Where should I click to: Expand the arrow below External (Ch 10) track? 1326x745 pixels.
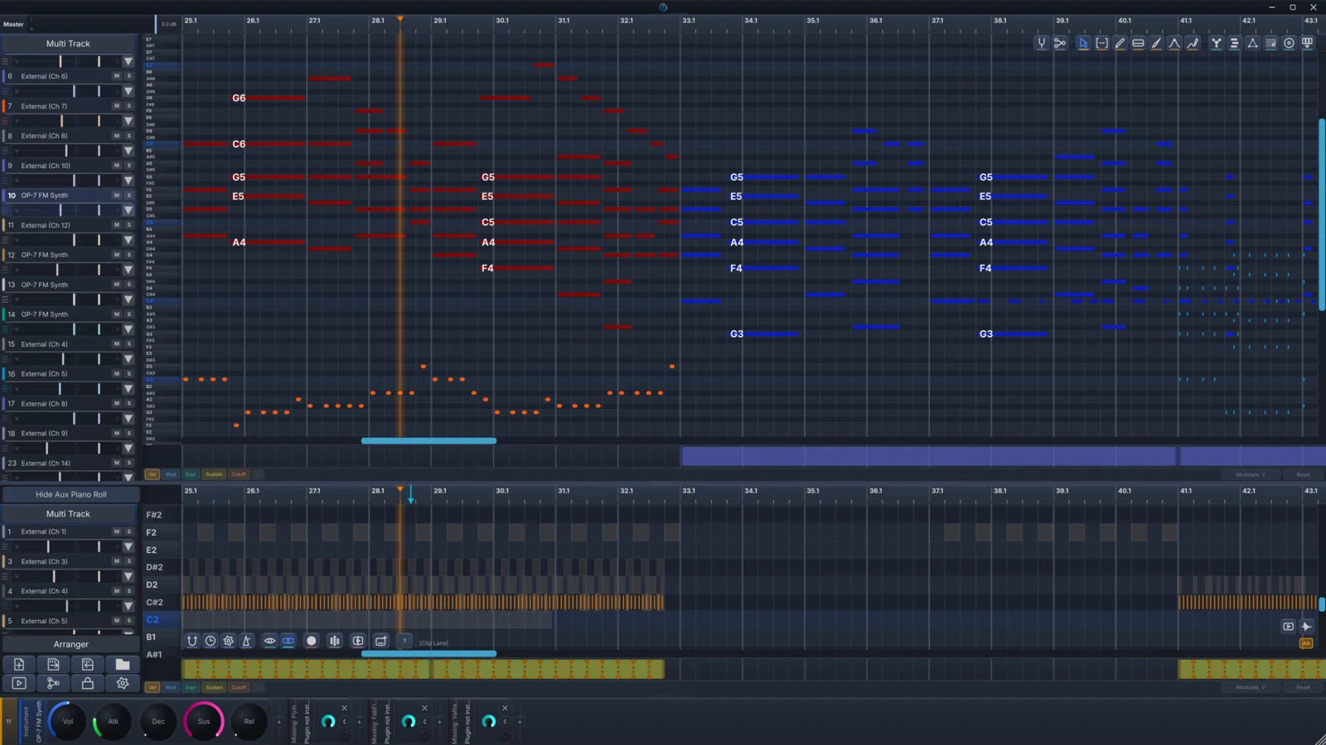(x=128, y=180)
